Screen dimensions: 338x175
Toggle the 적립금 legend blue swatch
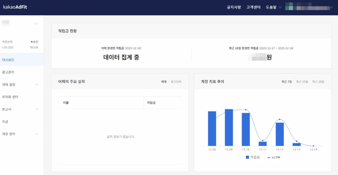(x=248, y=158)
